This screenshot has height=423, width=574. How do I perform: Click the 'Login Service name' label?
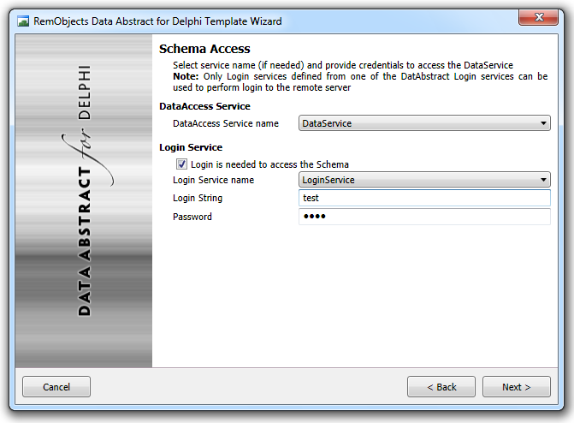click(x=213, y=180)
